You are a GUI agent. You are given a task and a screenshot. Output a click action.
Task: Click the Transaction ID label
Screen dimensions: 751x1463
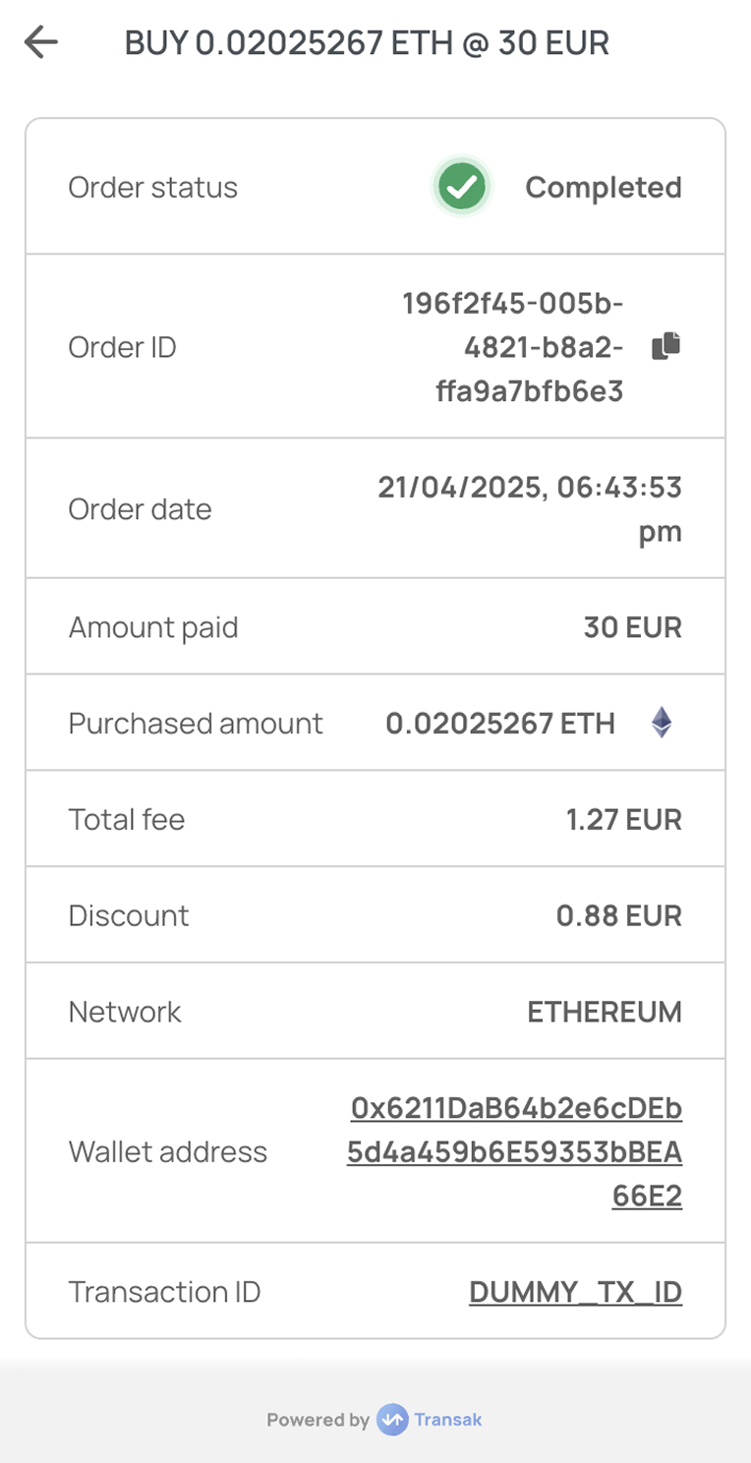coord(164,1292)
